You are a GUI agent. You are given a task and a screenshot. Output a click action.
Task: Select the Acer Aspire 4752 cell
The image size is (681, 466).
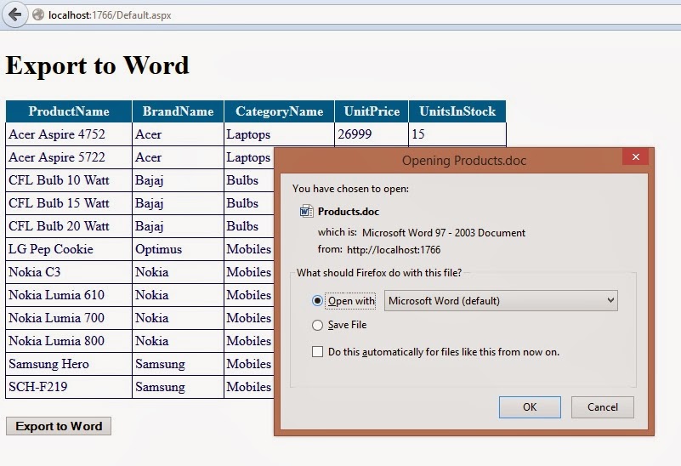tap(69, 134)
